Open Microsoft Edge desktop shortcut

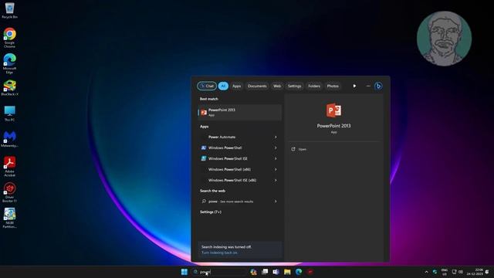tap(9, 63)
